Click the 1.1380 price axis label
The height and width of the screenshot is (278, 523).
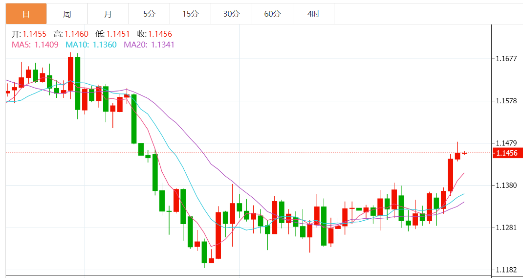click(506, 185)
